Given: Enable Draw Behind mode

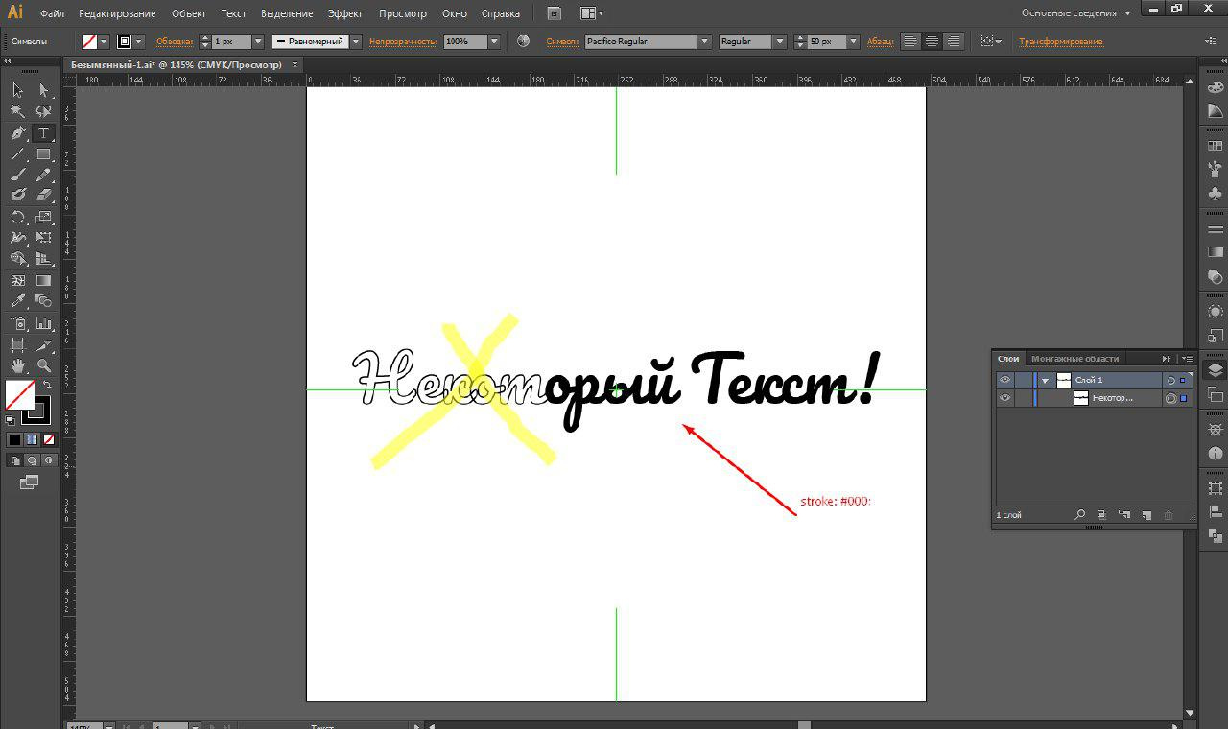Looking at the screenshot, I should click(32, 460).
